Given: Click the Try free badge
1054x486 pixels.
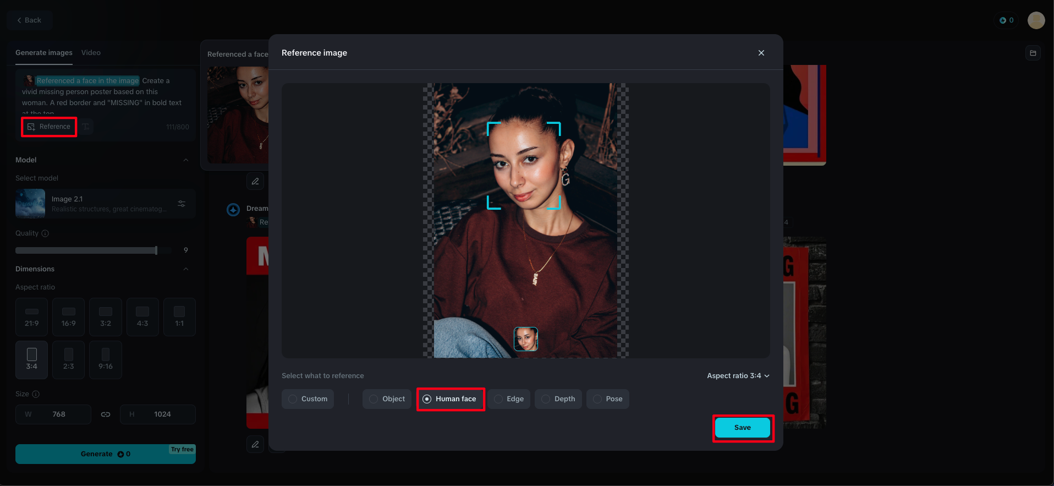Looking at the screenshot, I should [182, 449].
